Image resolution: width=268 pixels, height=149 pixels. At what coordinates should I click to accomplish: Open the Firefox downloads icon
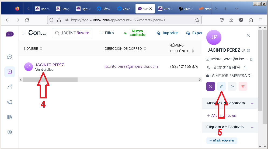point(231,20)
